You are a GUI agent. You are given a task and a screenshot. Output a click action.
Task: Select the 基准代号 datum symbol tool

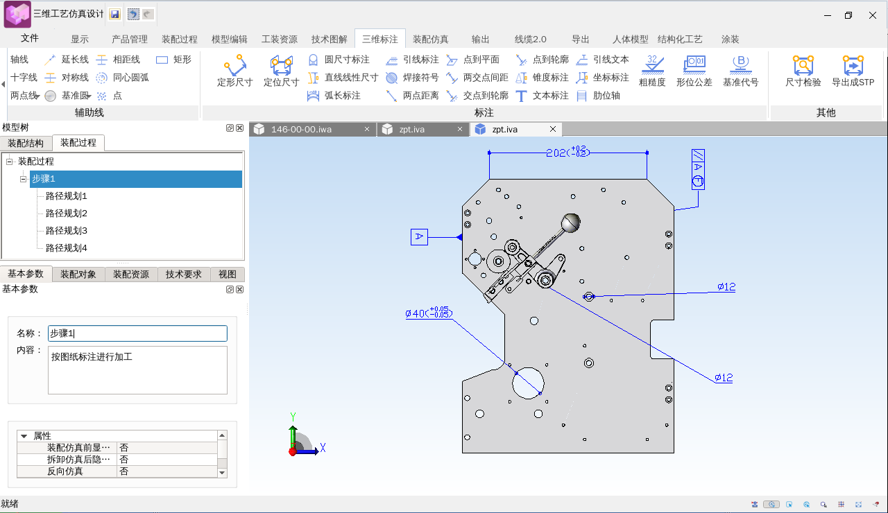pos(740,71)
